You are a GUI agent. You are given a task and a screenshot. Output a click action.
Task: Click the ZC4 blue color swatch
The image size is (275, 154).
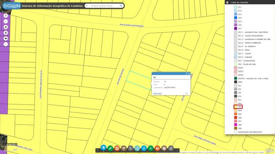tap(235, 18)
